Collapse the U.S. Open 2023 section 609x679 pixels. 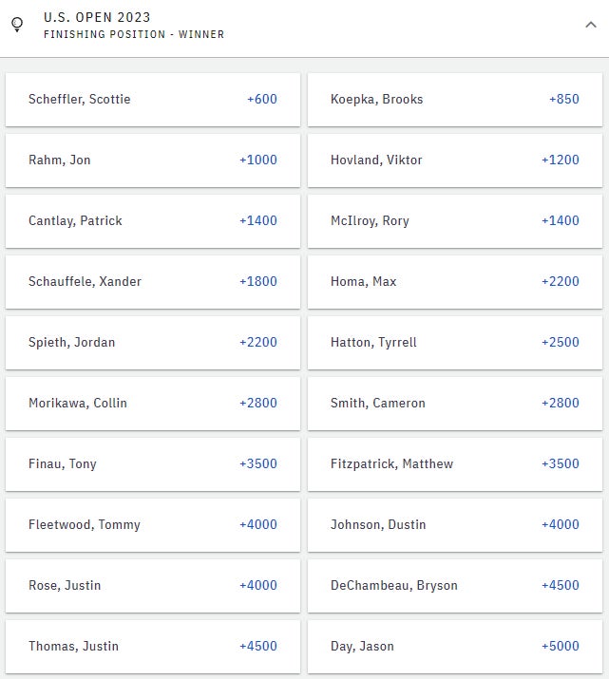[x=591, y=26]
